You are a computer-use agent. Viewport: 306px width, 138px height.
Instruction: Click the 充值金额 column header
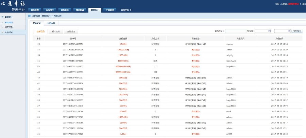[x=123, y=39]
